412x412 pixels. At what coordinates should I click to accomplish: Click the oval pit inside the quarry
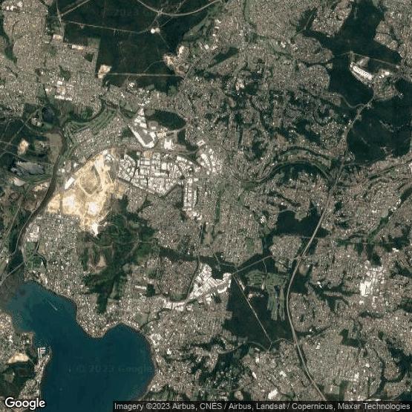coord(90,180)
